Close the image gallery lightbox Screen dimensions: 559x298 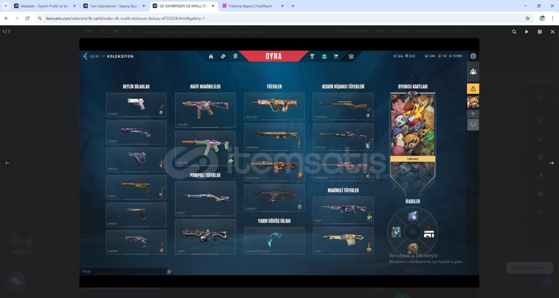point(552,31)
